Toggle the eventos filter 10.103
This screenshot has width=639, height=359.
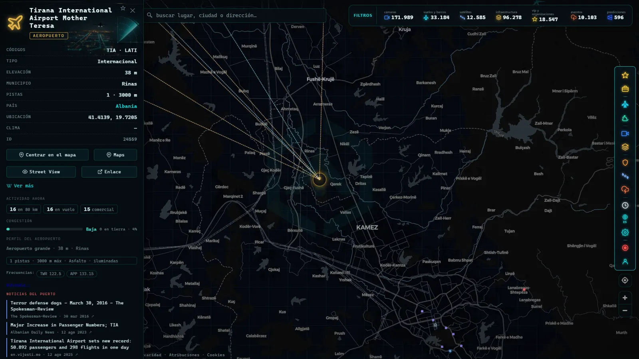point(583,16)
